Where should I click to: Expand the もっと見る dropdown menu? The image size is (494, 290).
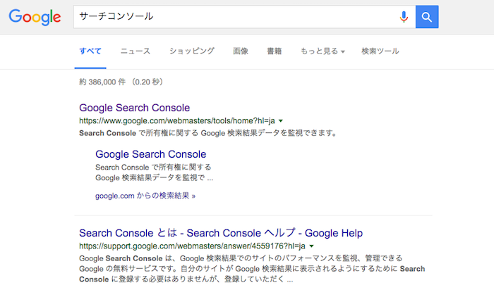[x=323, y=51]
